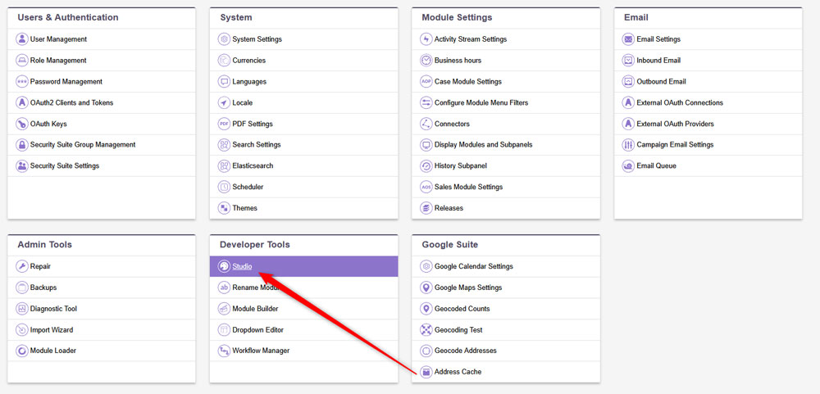Viewport: 820px width, 394px height.
Task: Click the Address Cache icon
Action: 426,372
